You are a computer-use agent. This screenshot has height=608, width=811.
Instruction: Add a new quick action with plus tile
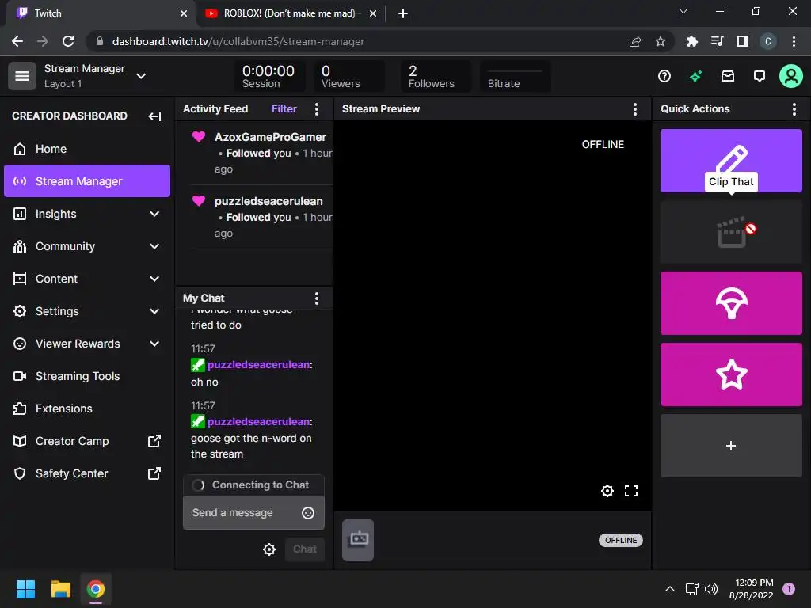pos(731,446)
